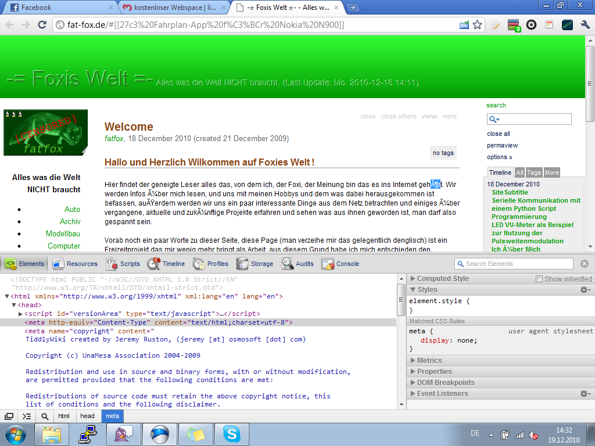Open the Modellbau menu link
Image resolution: width=595 pixels, height=446 pixels.
63,233
